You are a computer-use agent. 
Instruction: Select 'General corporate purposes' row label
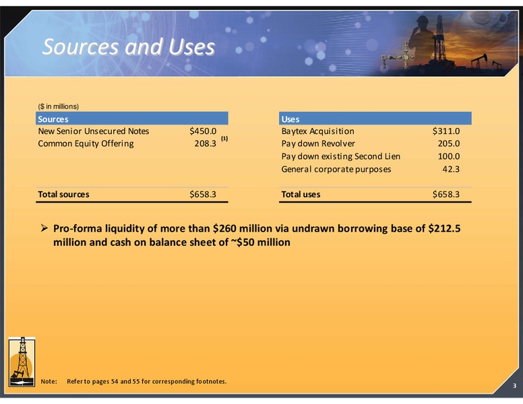tap(336, 169)
